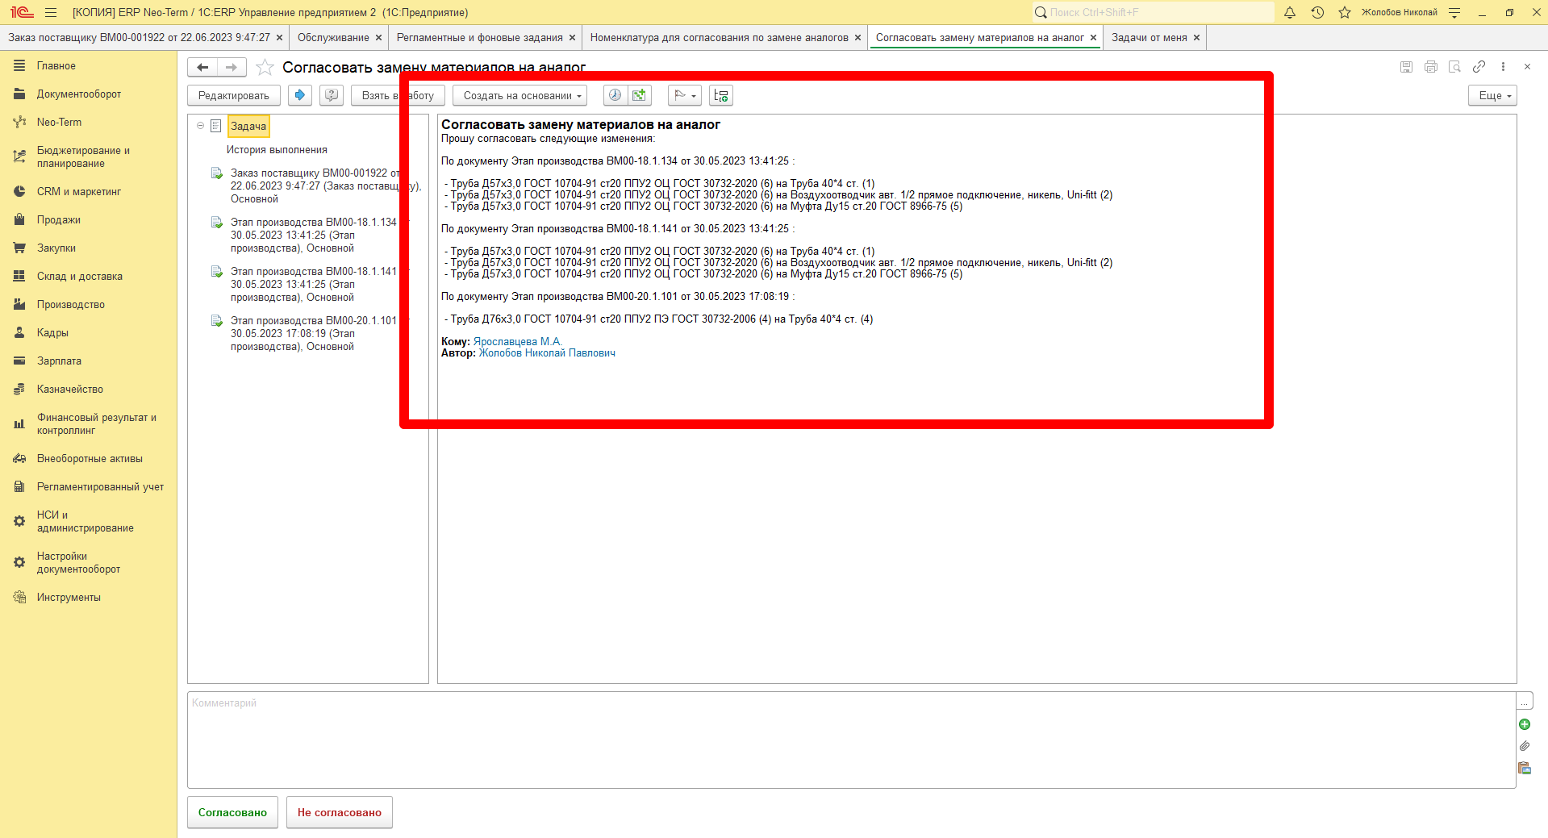Screen dimensions: 1548x838
Task: Click the global search field
Action: [x=1154, y=12]
